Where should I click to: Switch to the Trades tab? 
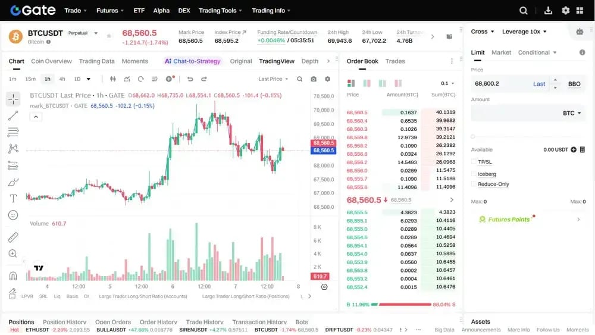coord(395,61)
